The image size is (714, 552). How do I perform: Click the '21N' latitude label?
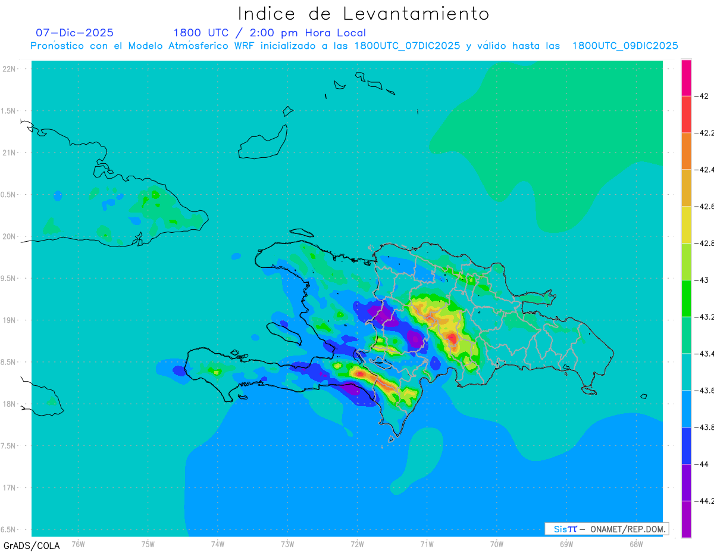point(9,153)
